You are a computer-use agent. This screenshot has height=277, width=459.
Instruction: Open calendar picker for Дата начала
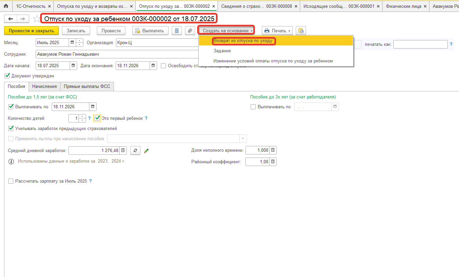click(x=73, y=66)
